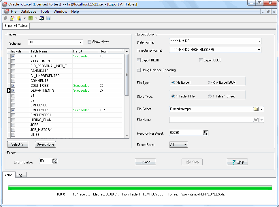The width and height of the screenshot is (279, 207).
Task: Select 1 Table 1 File store type
Action: (x=173, y=96)
